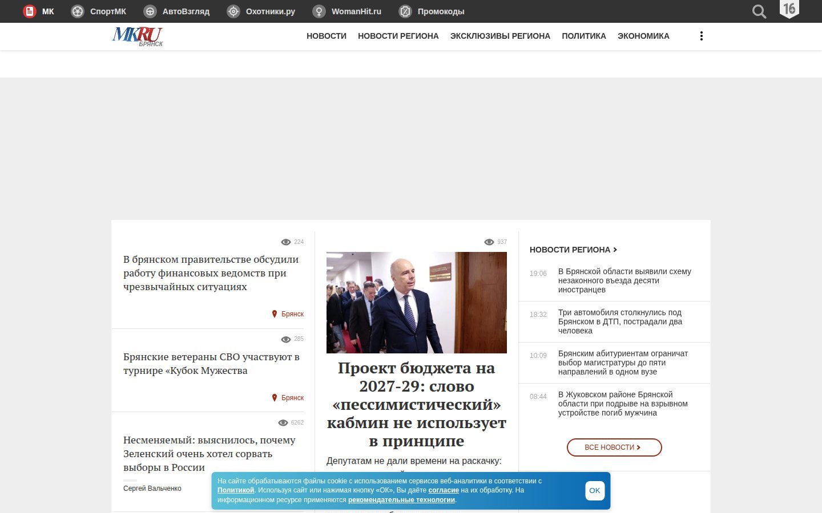The image size is (822, 513).
Task: Open the WomanHit.ru link
Action: coord(356,11)
